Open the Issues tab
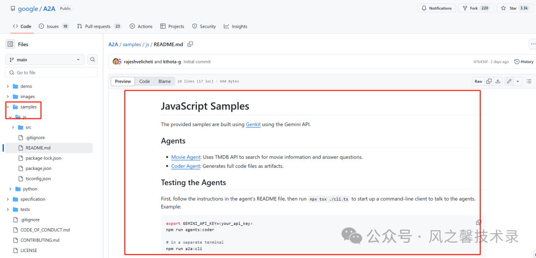536x258 pixels. [x=54, y=26]
